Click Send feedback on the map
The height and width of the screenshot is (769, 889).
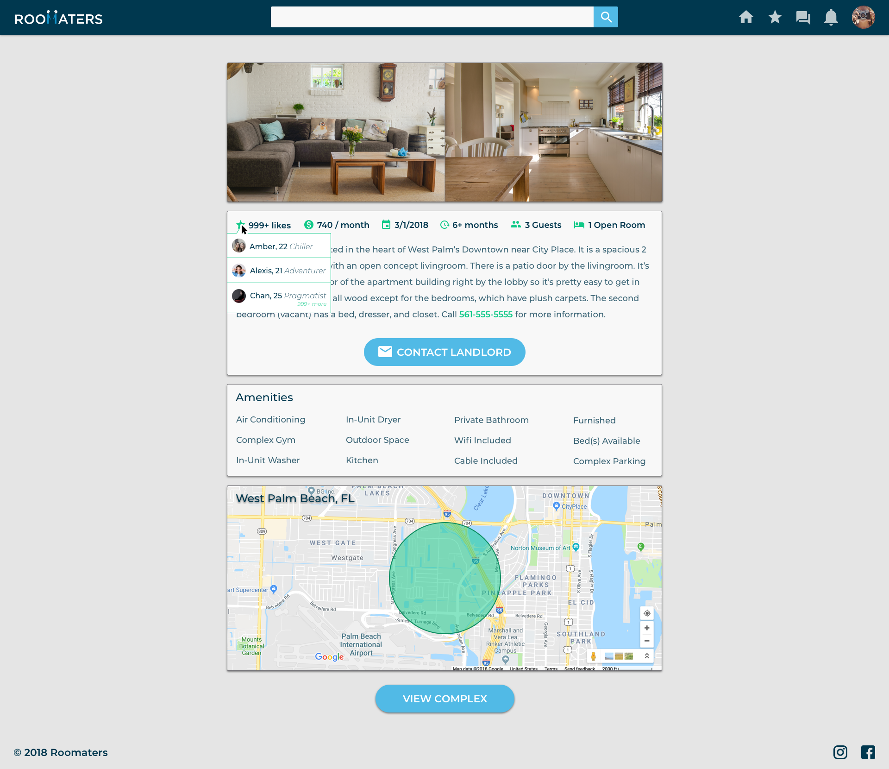(x=580, y=669)
